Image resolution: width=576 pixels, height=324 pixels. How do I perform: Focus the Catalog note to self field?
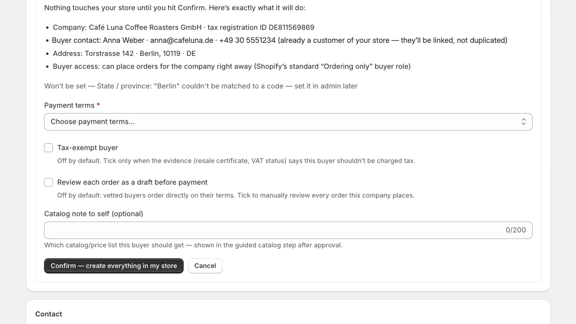click(288, 230)
